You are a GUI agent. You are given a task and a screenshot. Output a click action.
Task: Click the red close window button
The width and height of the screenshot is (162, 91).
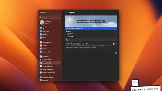click(41, 13)
